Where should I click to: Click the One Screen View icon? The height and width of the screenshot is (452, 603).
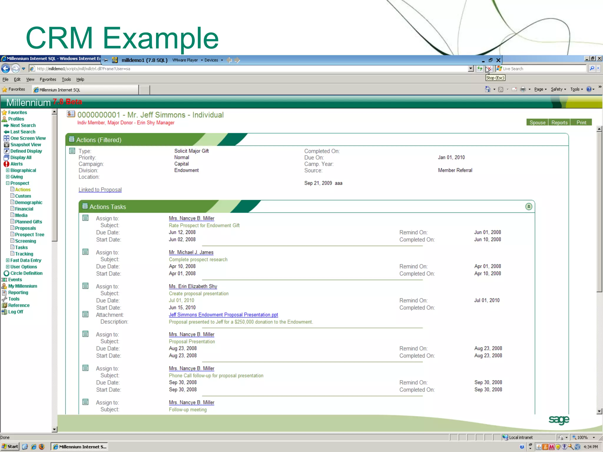(x=6, y=138)
